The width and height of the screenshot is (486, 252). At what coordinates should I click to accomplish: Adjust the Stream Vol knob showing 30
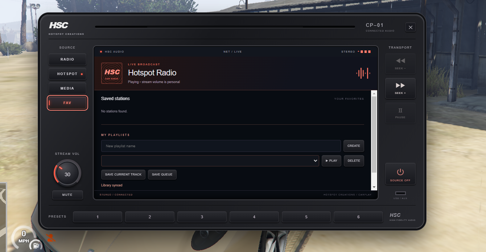point(67,174)
